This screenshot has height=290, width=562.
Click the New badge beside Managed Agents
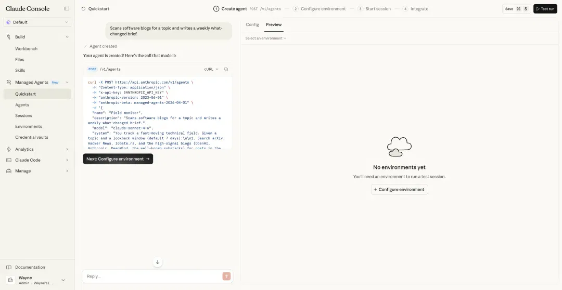coord(55,82)
